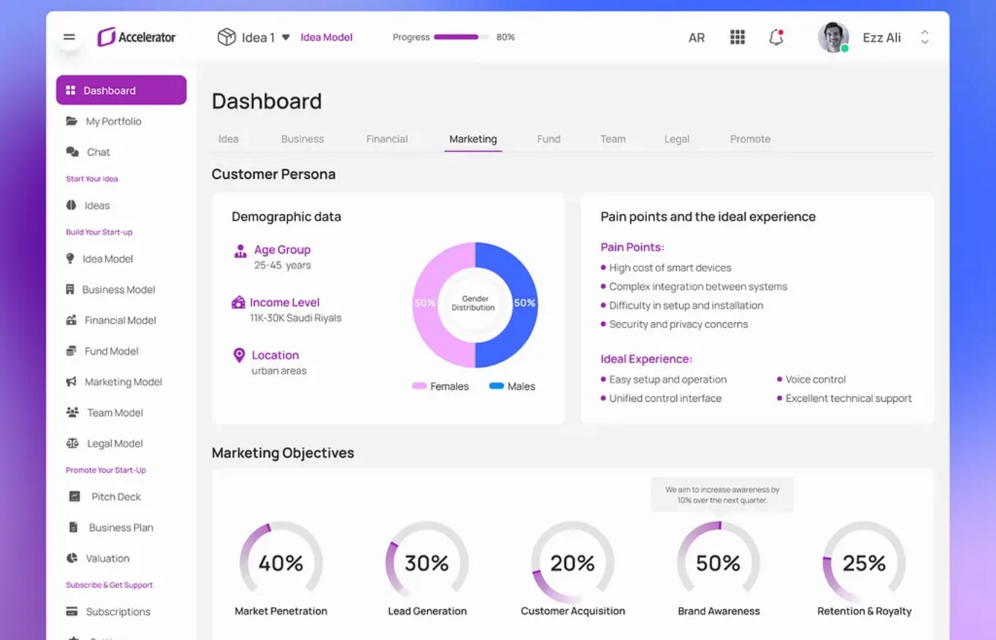996x640 pixels.
Task: Click the Subscriptions card icon
Action: [72, 612]
